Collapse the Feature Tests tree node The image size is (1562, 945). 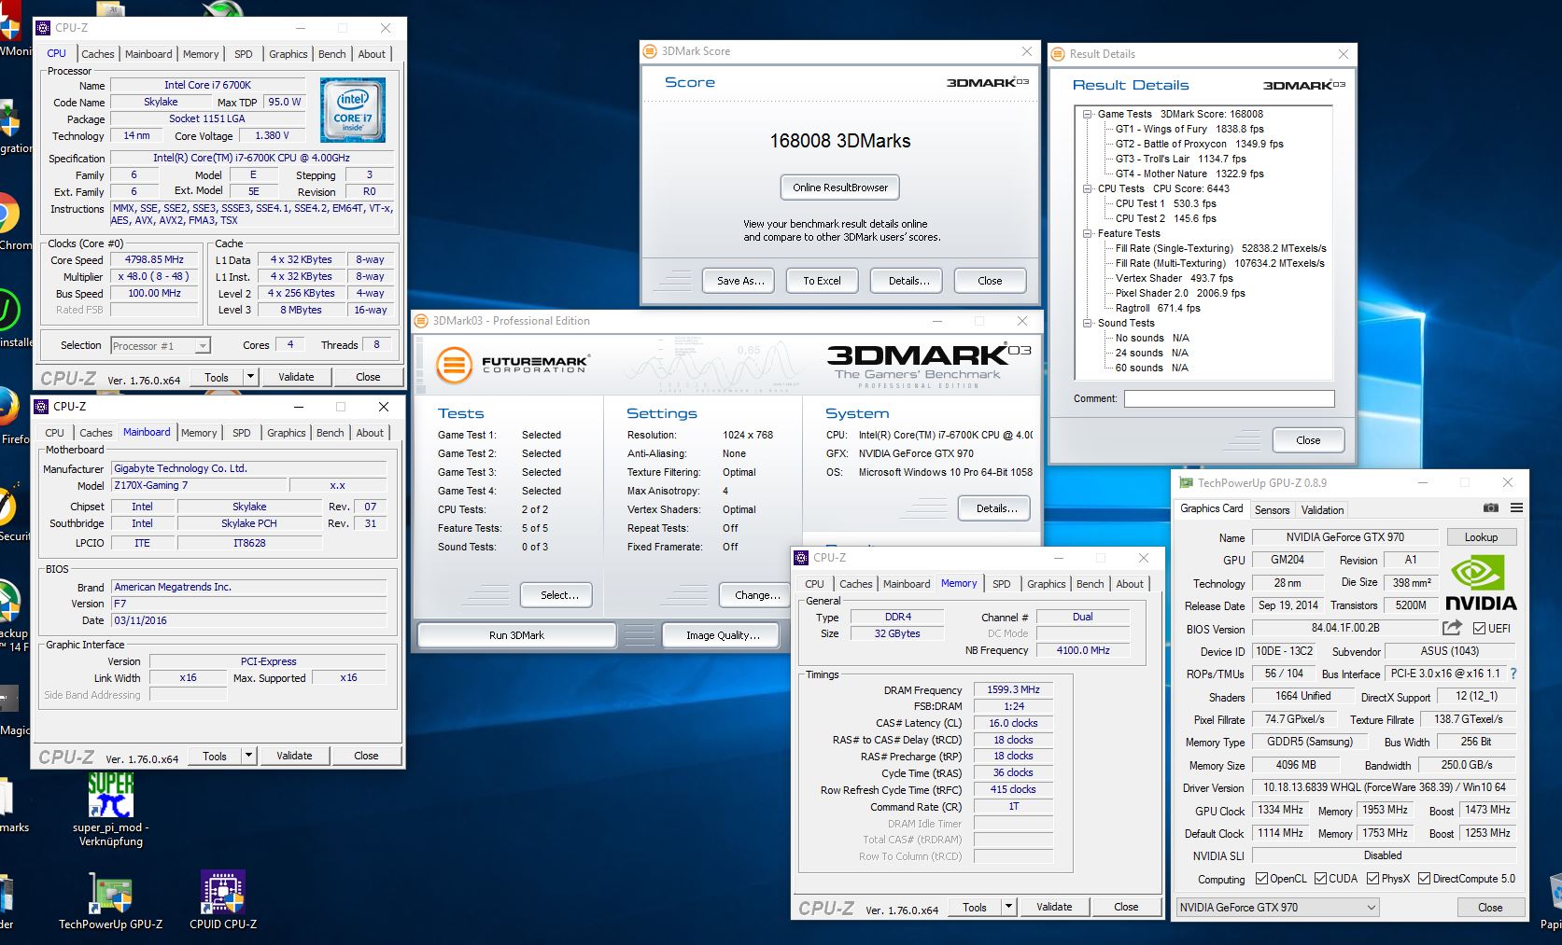(x=1088, y=233)
